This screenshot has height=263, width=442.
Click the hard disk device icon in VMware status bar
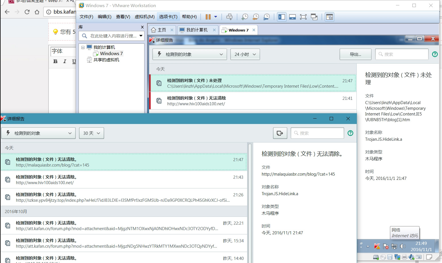376,257
